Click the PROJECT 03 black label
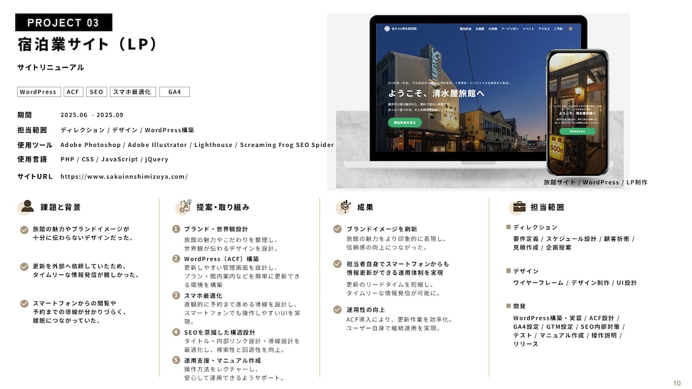692x389 pixels. [64, 23]
